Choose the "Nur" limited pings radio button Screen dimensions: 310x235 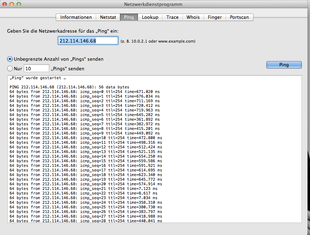pyautogui.click(x=10, y=69)
